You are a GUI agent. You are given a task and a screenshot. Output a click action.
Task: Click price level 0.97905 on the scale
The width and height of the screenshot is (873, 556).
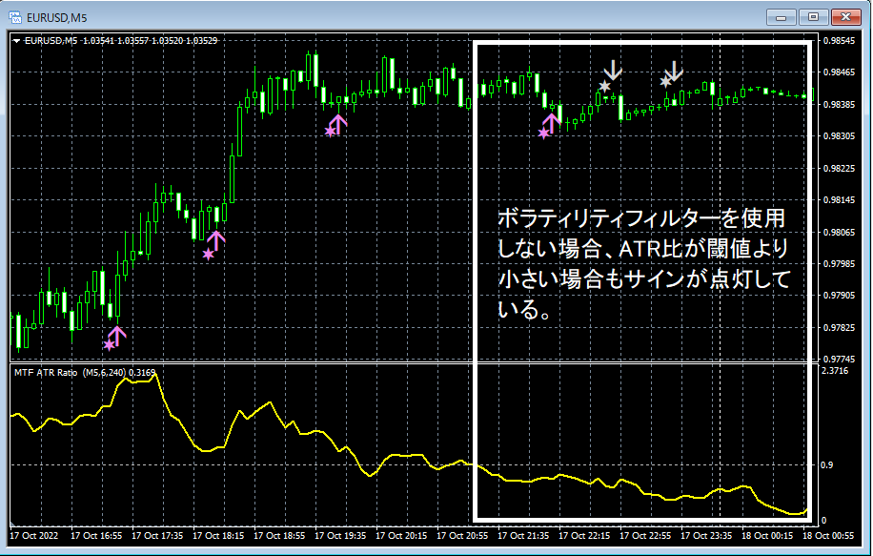pyautogui.click(x=839, y=296)
